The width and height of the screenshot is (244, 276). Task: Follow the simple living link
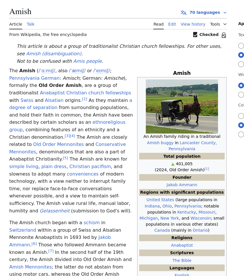(x=24, y=167)
